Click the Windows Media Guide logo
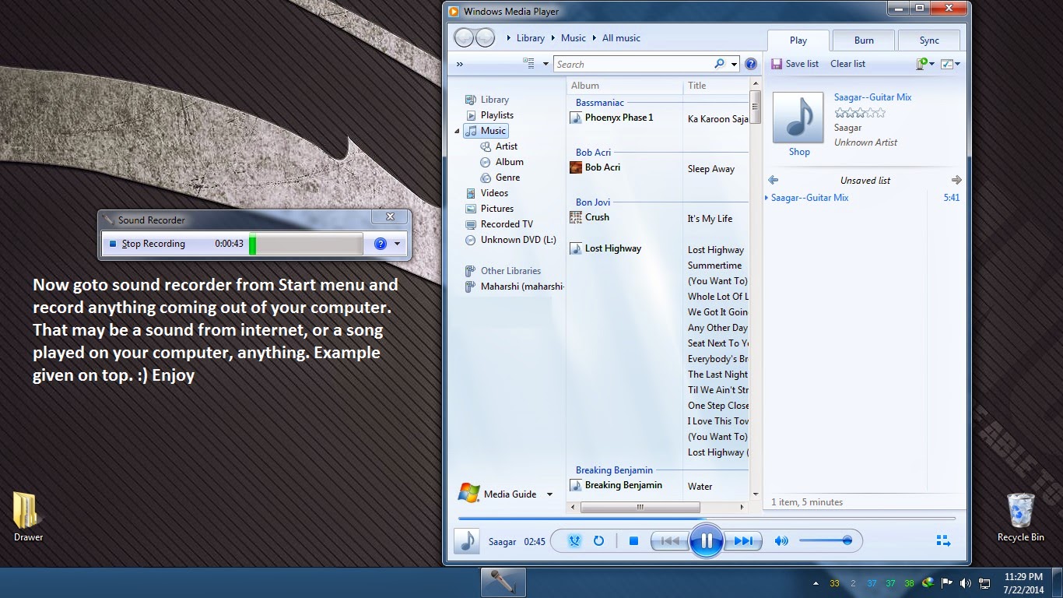The image size is (1063, 598). [x=468, y=493]
